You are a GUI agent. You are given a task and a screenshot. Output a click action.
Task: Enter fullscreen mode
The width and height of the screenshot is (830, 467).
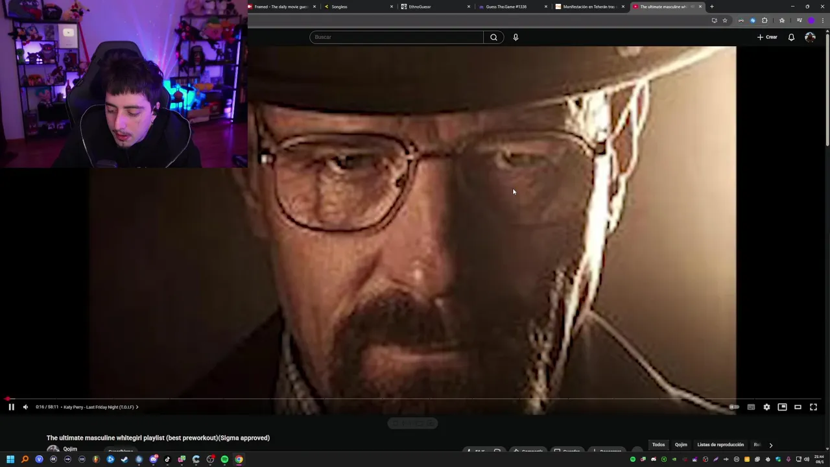tap(813, 407)
